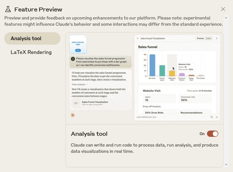Click the orange Claude starburst icon

tap(73, 115)
